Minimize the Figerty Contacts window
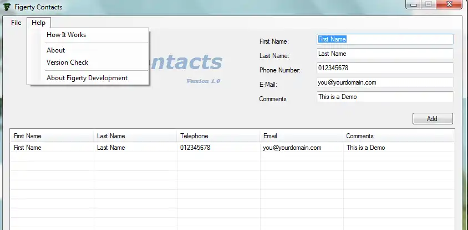Image resolution: width=468 pixels, height=230 pixels. coord(413,4)
